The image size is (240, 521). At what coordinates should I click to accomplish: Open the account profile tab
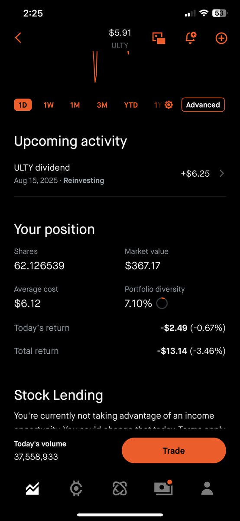207,489
